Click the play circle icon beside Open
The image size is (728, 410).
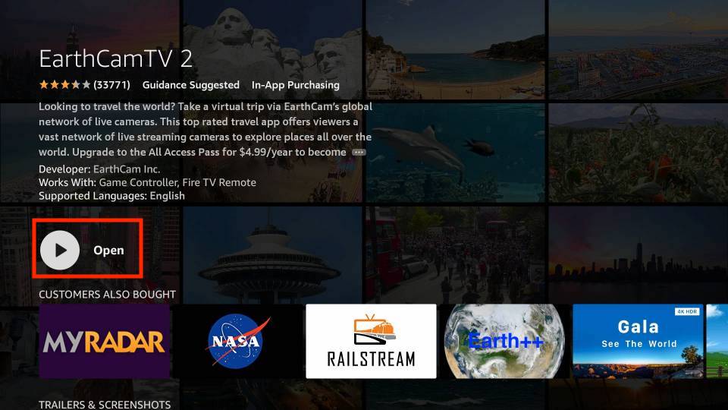[x=60, y=250]
